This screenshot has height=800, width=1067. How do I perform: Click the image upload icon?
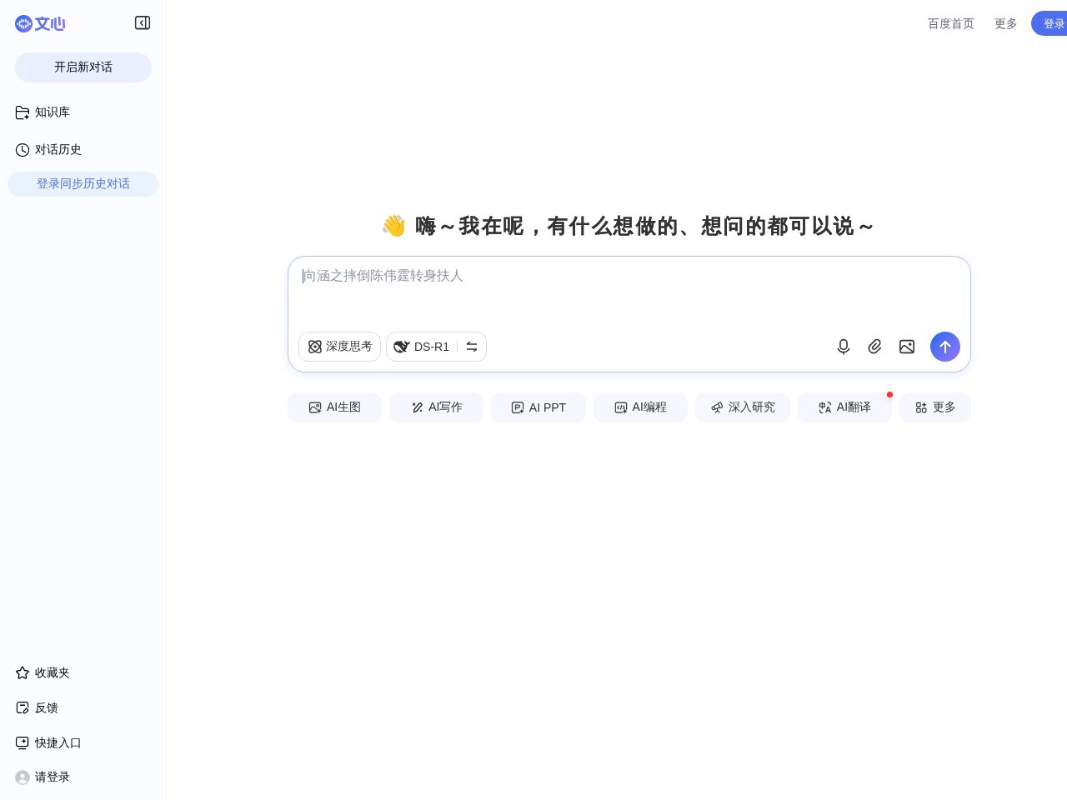907,347
